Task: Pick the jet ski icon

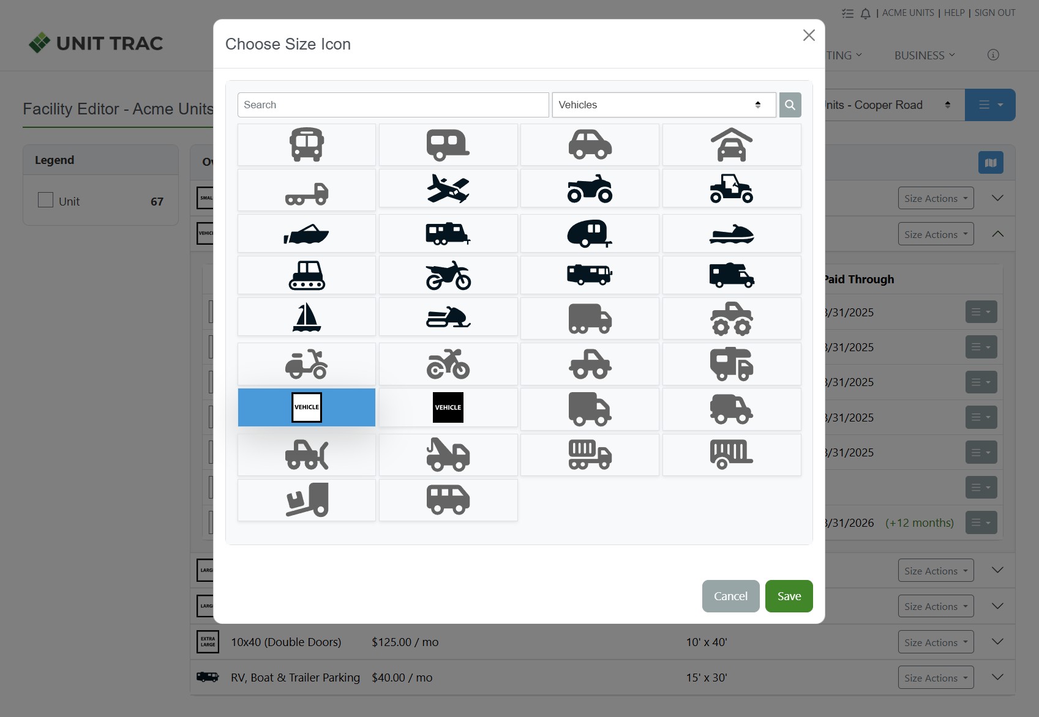Action: coord(731,234)
